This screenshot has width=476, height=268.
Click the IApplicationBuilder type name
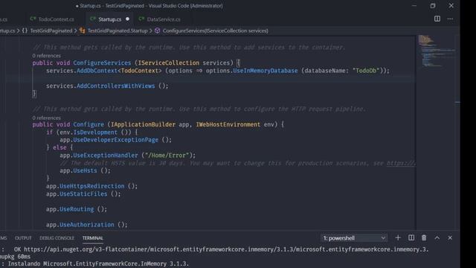tap(143, 124)
